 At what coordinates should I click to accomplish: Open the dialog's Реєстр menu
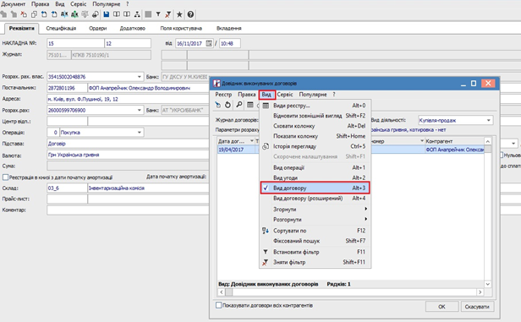click(x=223, y=95)
